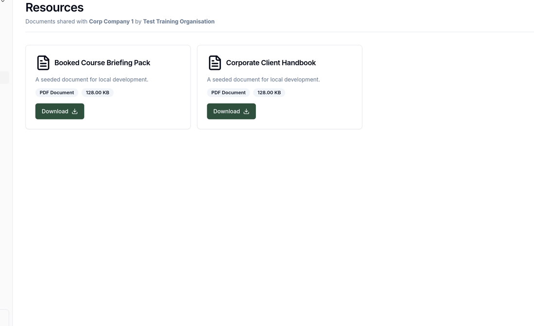The image size is (534, 326).
Task: Click the Briefing Pack seeded document description
Action: click(92, 80)
